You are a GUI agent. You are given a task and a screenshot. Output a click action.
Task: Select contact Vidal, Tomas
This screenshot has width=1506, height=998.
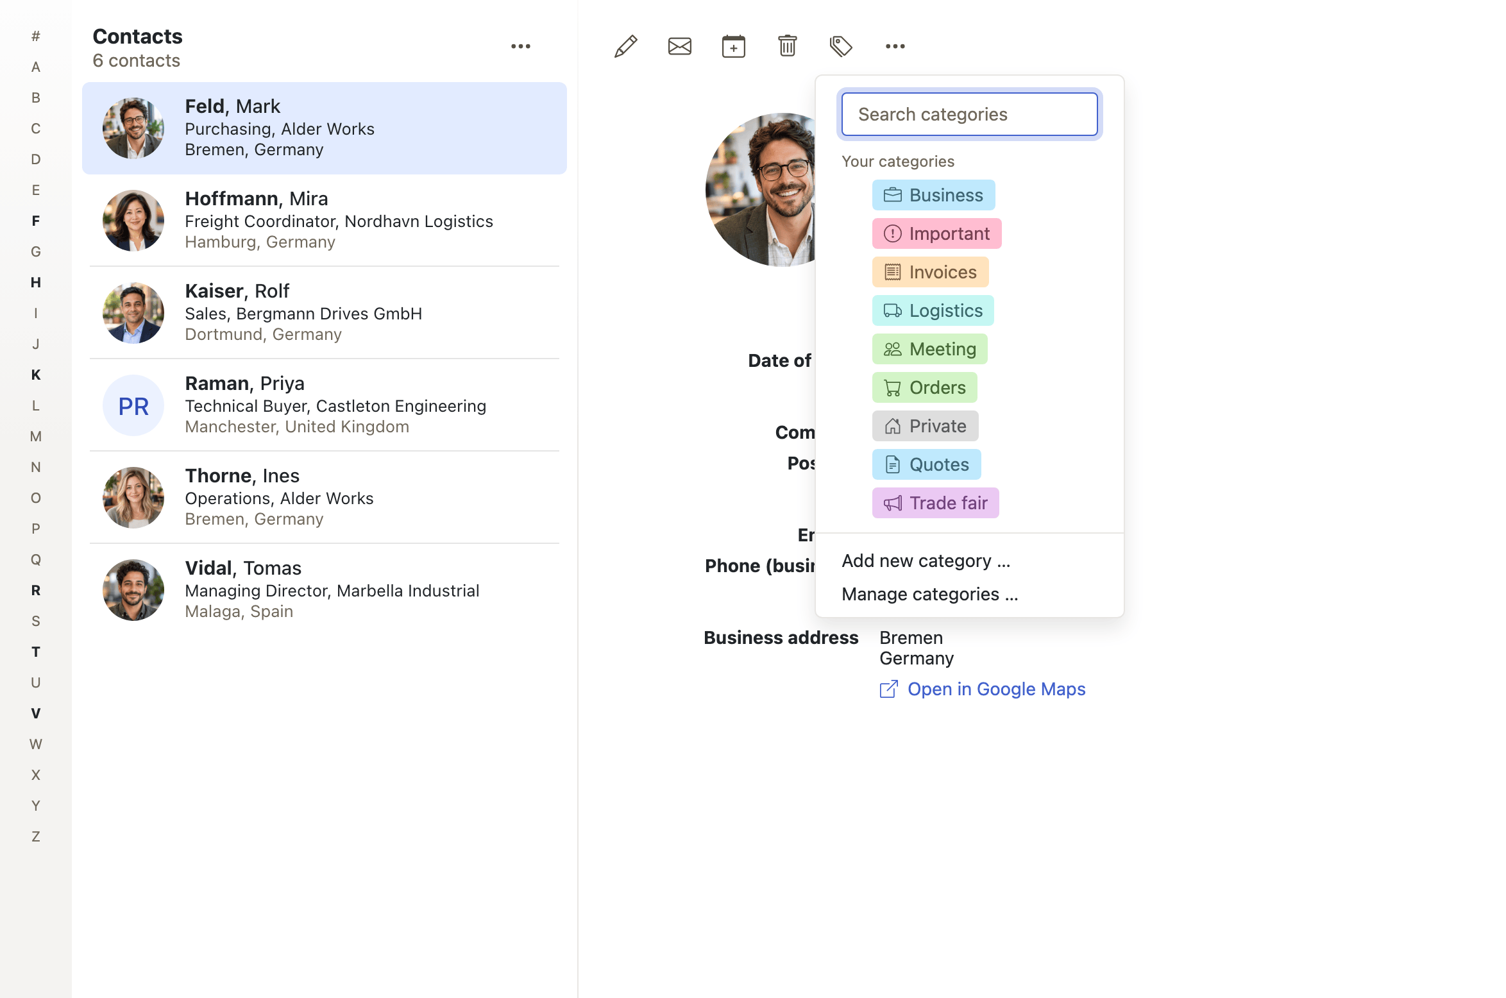click(x=324, y=590)
